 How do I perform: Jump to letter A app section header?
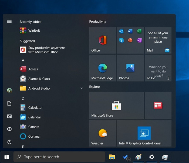click(x=23, y=60)
